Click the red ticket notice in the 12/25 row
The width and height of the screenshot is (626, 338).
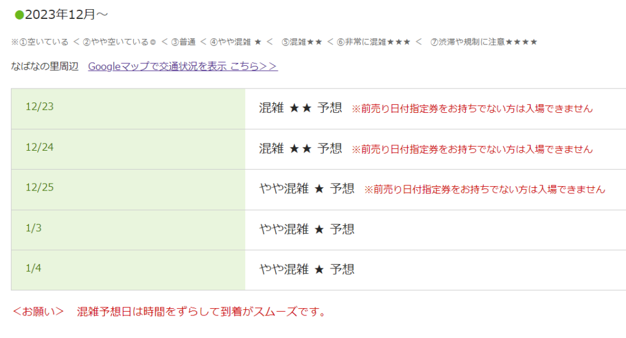click(x=484, y=190)
